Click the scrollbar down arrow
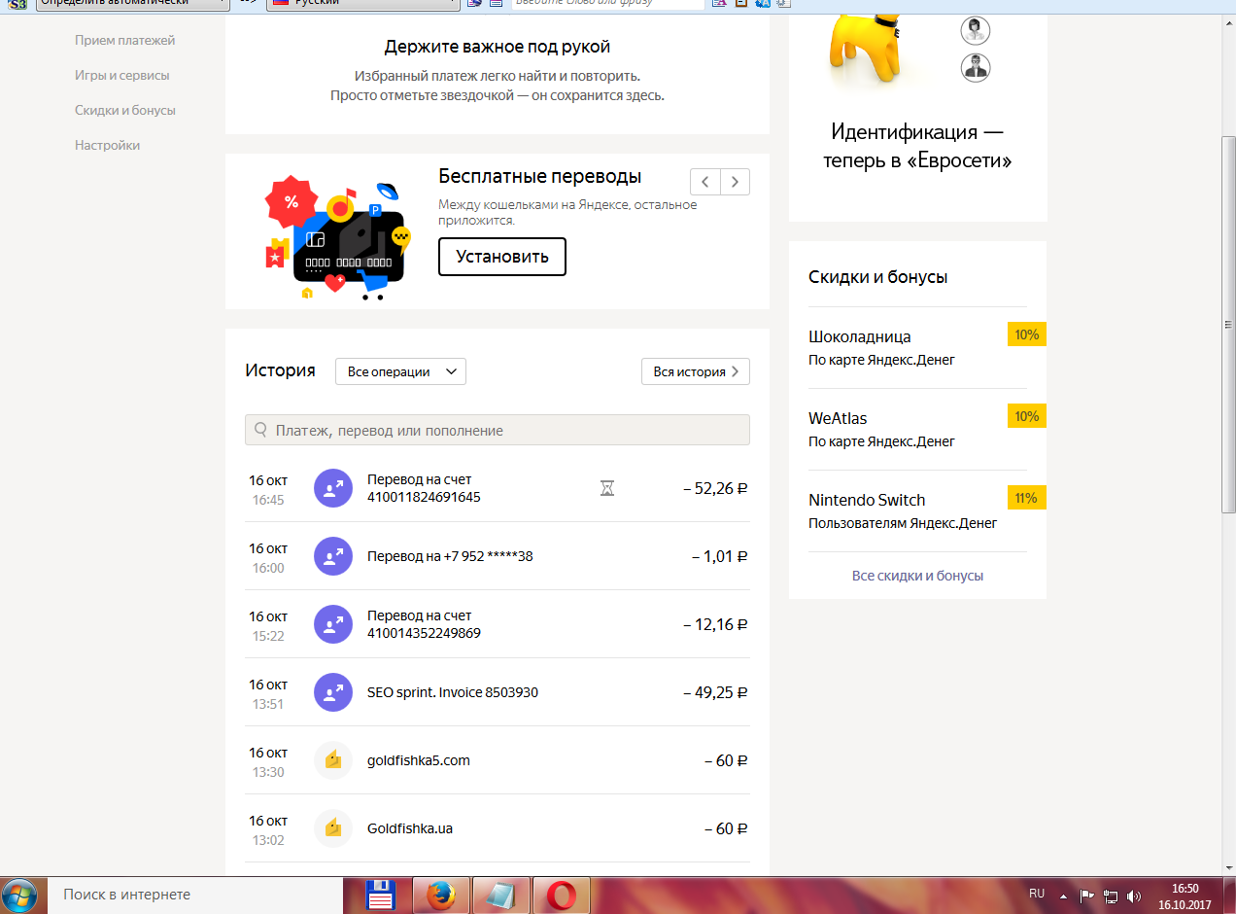This screenshot has height=914, width=1236. pos(1228,866)
